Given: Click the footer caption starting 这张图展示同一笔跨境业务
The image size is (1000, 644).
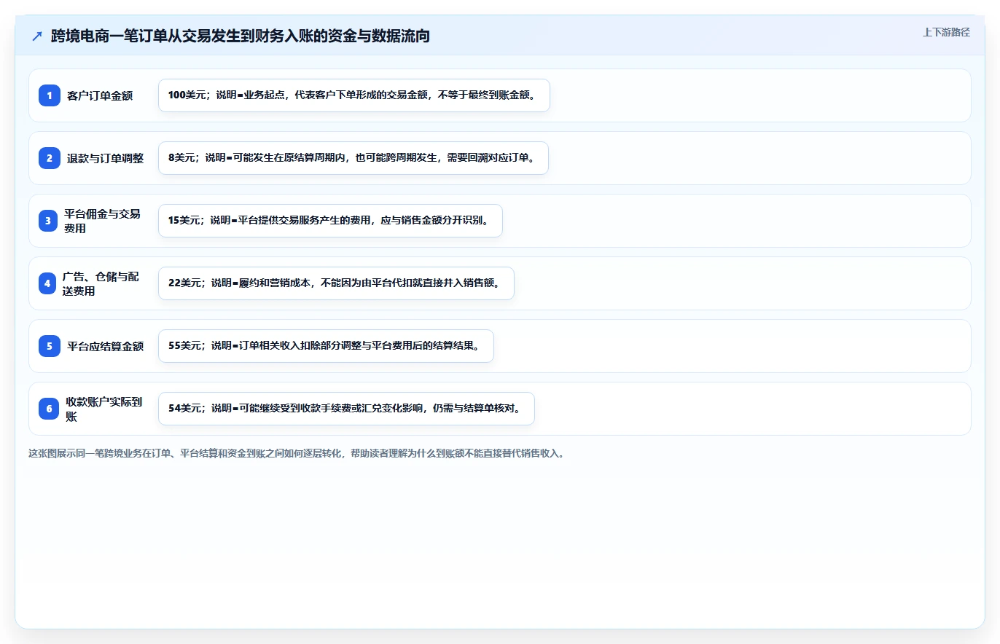Looking at the screenshot, I should 296,453.
